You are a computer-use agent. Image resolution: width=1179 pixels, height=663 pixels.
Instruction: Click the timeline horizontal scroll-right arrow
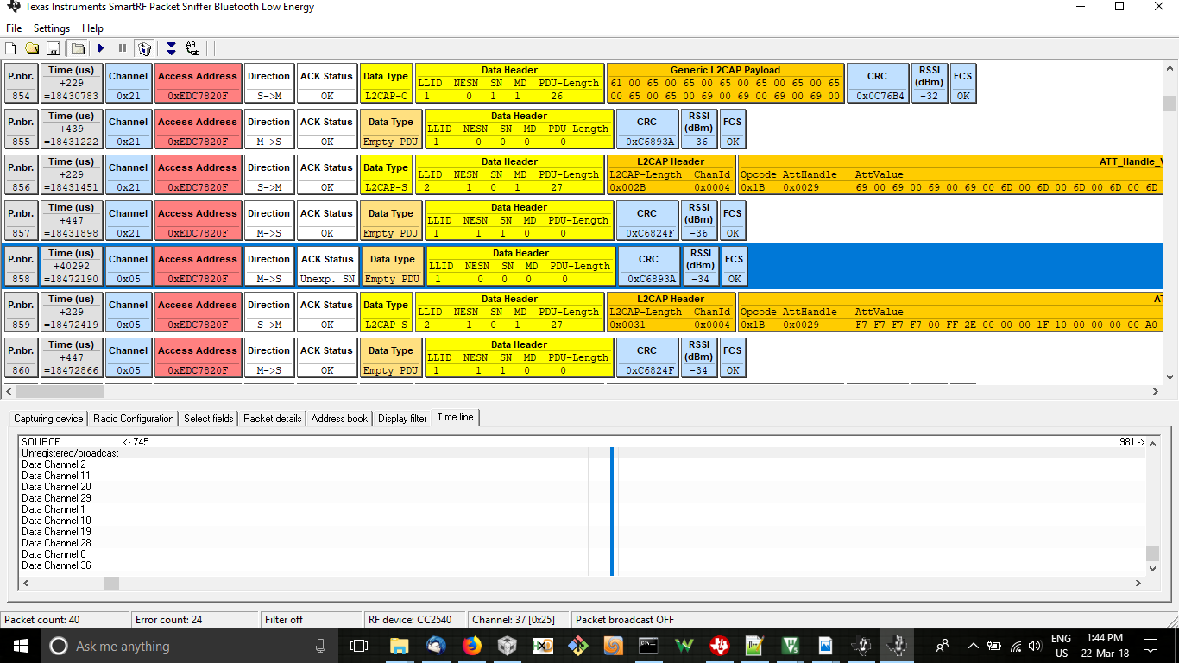click(x=1138, y=583)
